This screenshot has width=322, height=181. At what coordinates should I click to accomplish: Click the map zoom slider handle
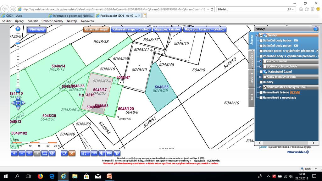(18, 43)
